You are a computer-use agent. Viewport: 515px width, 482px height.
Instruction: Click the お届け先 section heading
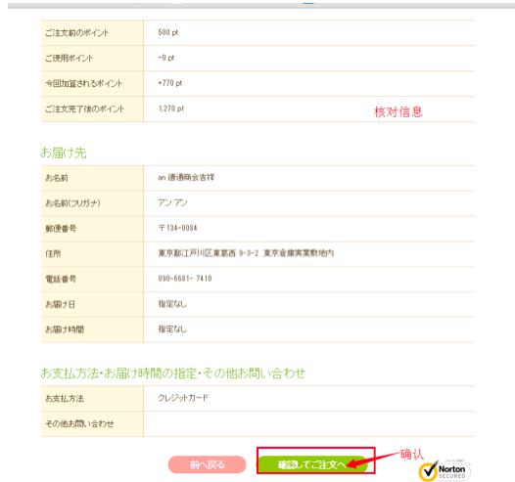pyautogui.click(x=64, y=153)
